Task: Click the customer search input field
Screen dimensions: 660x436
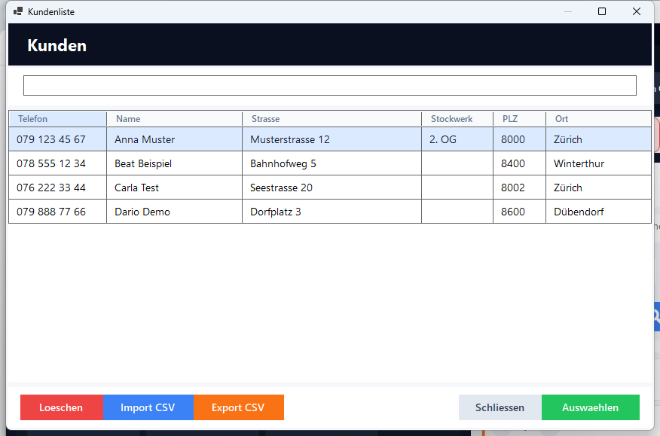Action: click(329, 85)
